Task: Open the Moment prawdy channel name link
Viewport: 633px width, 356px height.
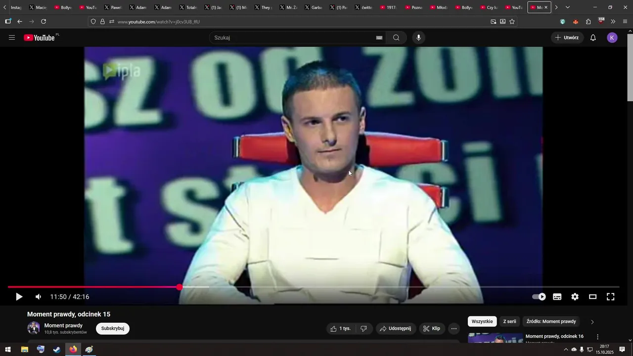Action: [x=63, y=325]
